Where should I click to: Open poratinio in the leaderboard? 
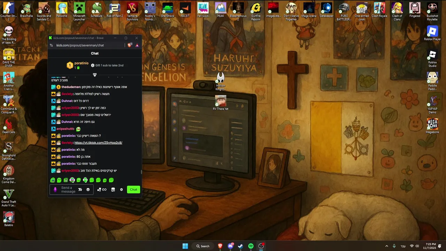81,63
